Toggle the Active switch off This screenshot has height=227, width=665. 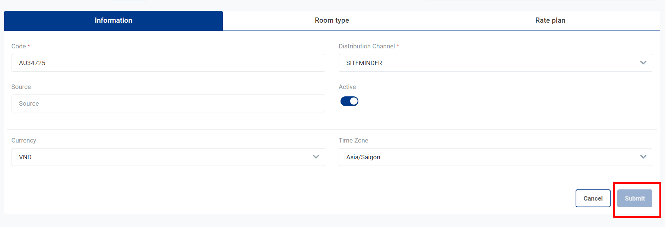(x=349, y=101)
